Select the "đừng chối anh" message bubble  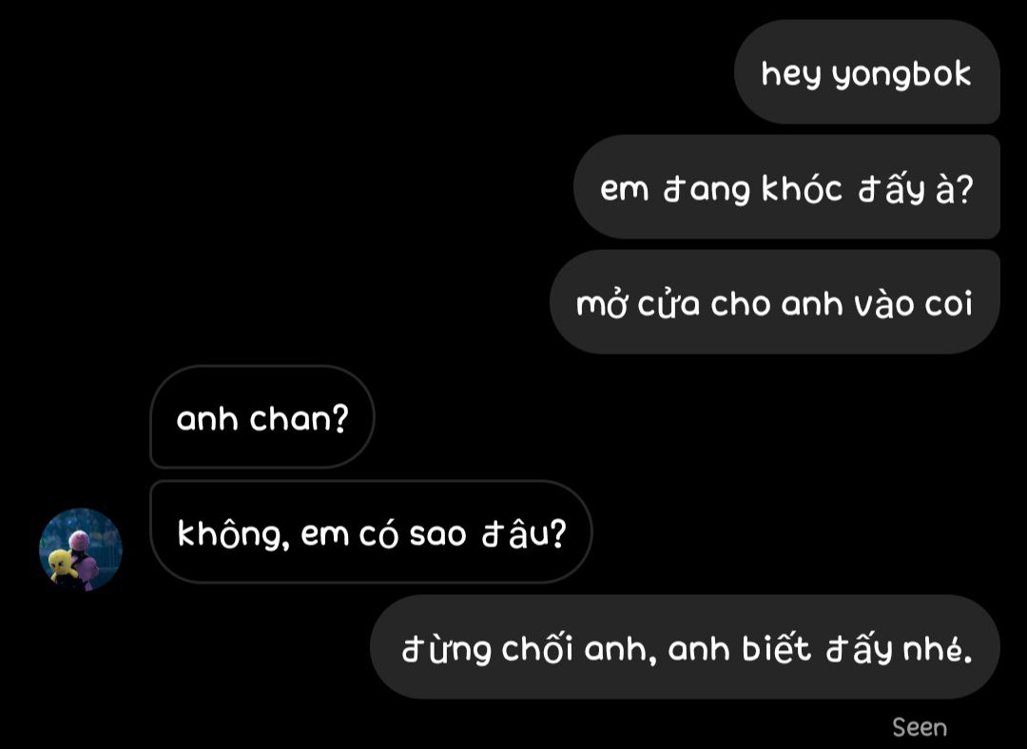coord(685,647)
